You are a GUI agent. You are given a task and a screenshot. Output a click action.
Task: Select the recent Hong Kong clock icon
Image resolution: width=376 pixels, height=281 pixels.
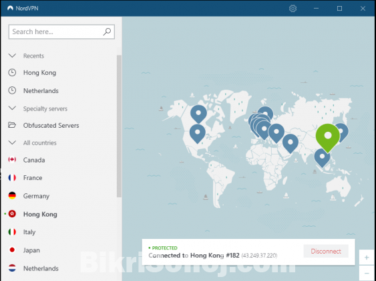click(x=12, y=72)
